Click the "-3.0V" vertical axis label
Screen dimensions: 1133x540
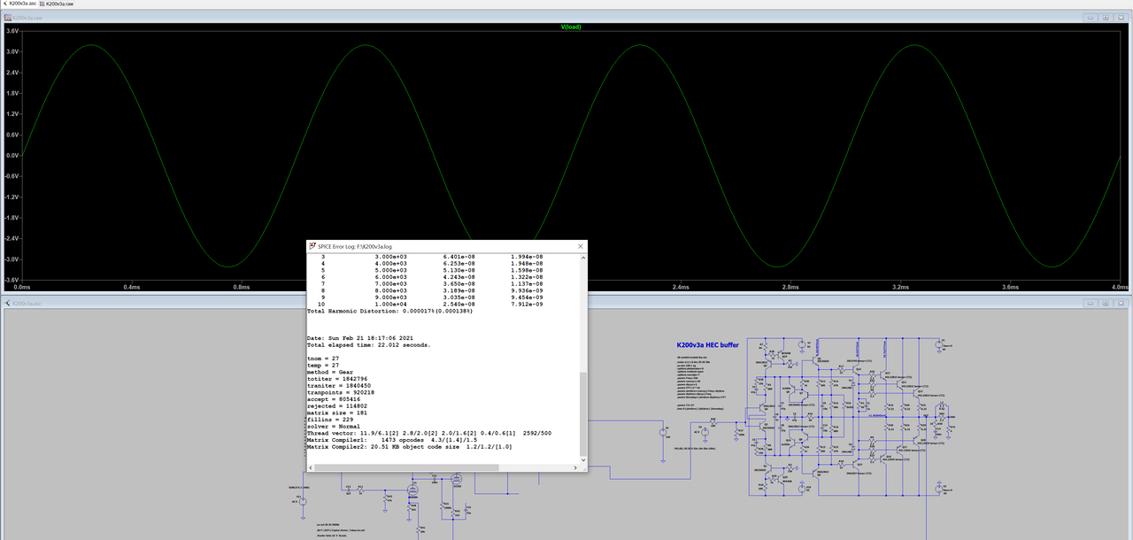pos(12,259)
